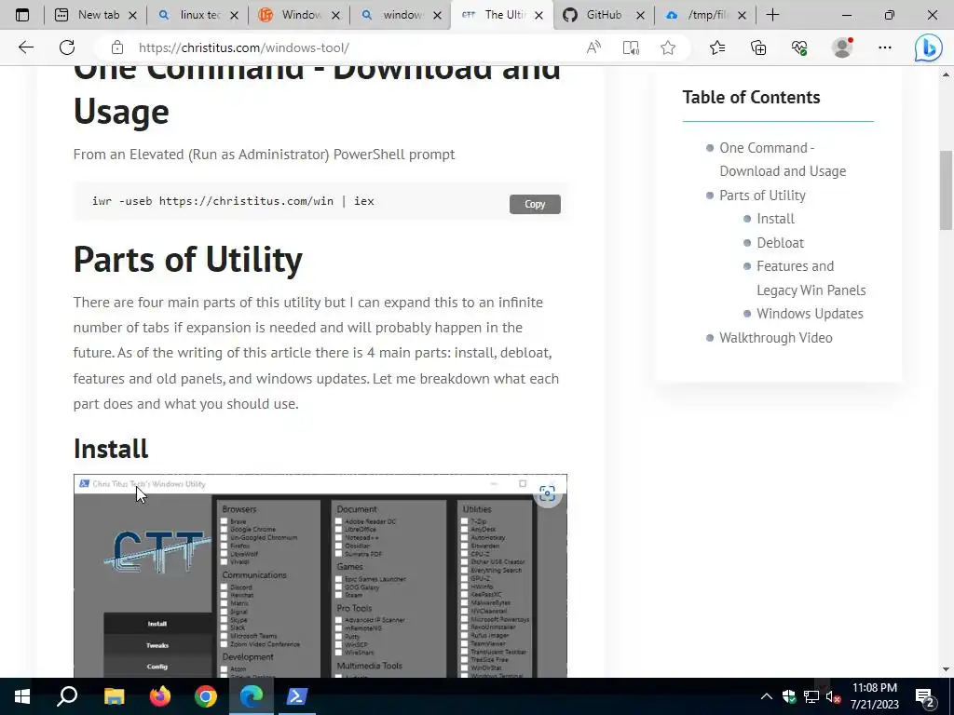Close the GitHub tab
Image resolution: width=954 pixels, height=715 pixels.
[x=640, y=15]
